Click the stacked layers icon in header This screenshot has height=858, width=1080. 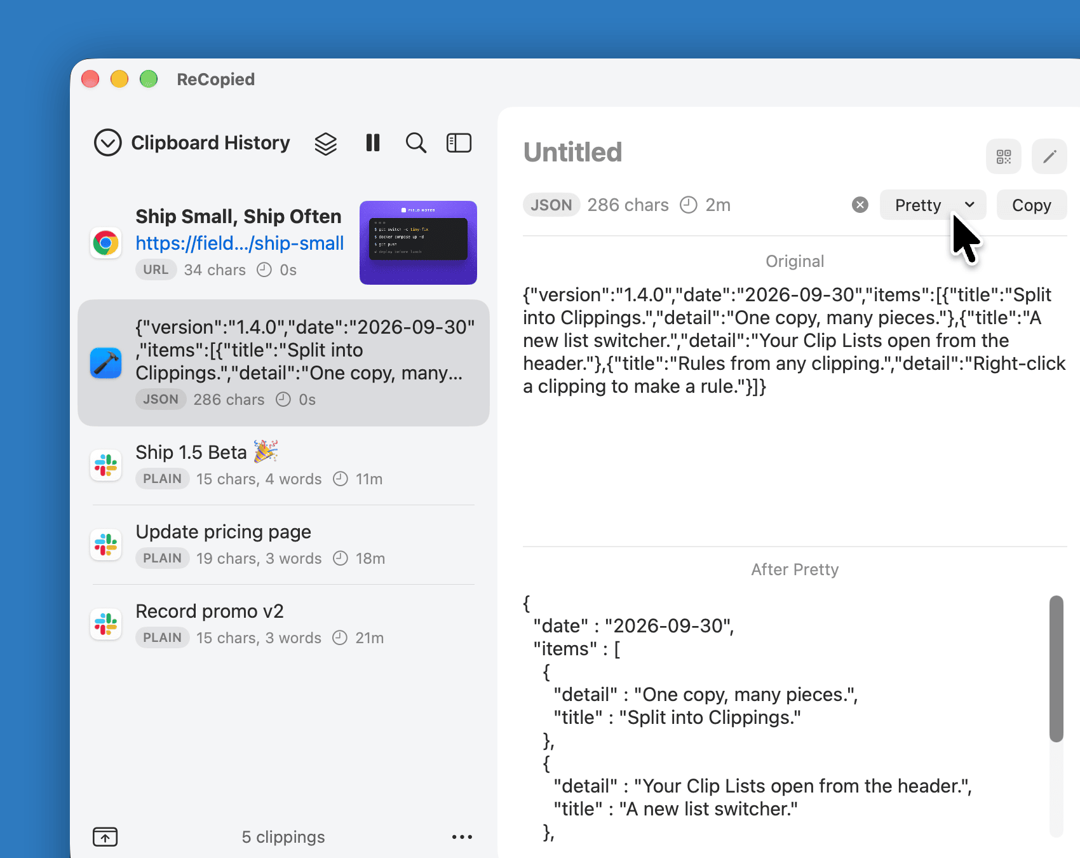[x=326, y=143]
